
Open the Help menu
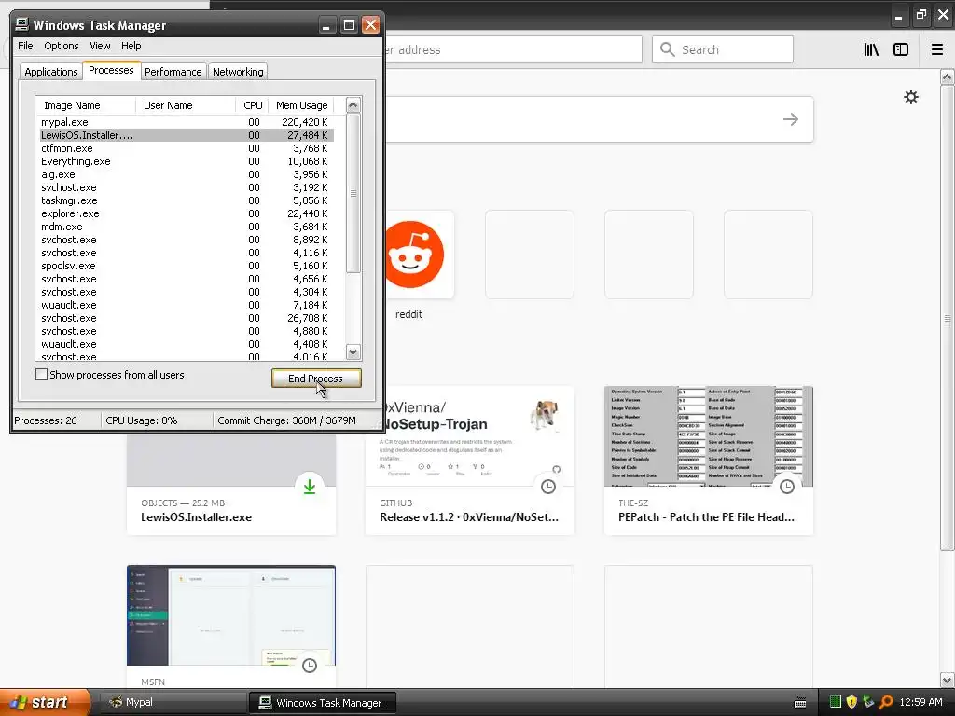(131, 46)
